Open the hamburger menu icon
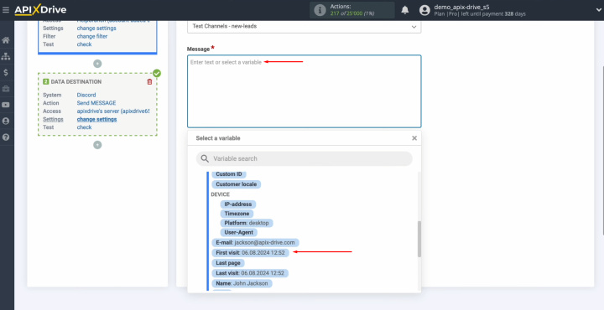Screen dimensions: 604x310 tap(5, 10)
